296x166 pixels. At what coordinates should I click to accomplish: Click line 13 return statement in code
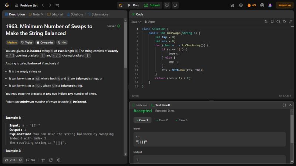tap(172, 78)
